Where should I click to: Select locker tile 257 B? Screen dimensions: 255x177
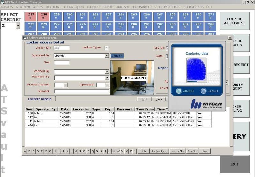click(x=31, y=16)
